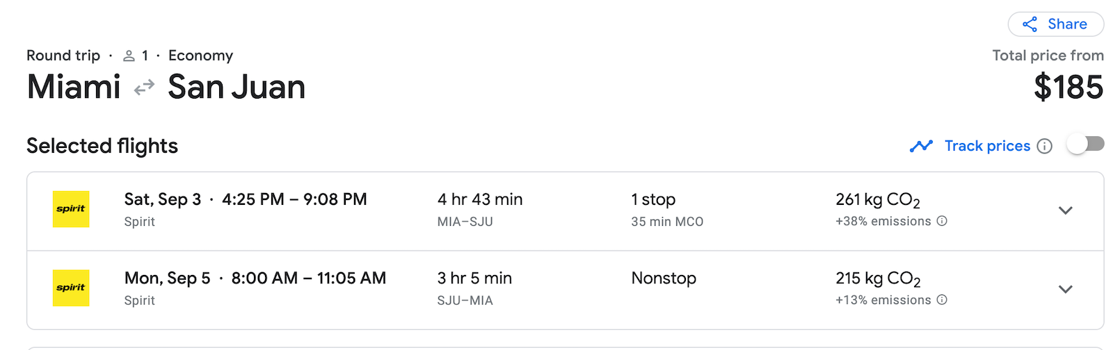Viewport: 1113px width, 350px height.
Task: Open Track prices info circle icon
Action: coord(1044,146)
